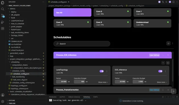Expand the Process_FrameCorrection section
The height and width of the screenshot is (105, 179).
[168, 90]
